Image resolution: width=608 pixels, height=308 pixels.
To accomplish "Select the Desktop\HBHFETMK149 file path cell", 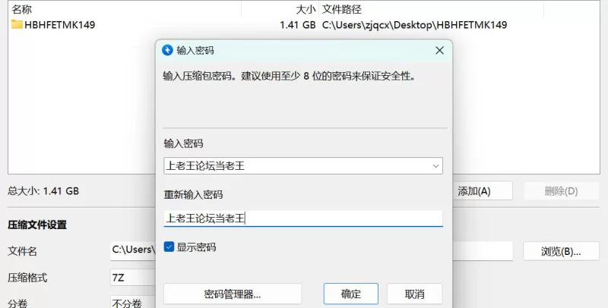I will coord(414,25).
